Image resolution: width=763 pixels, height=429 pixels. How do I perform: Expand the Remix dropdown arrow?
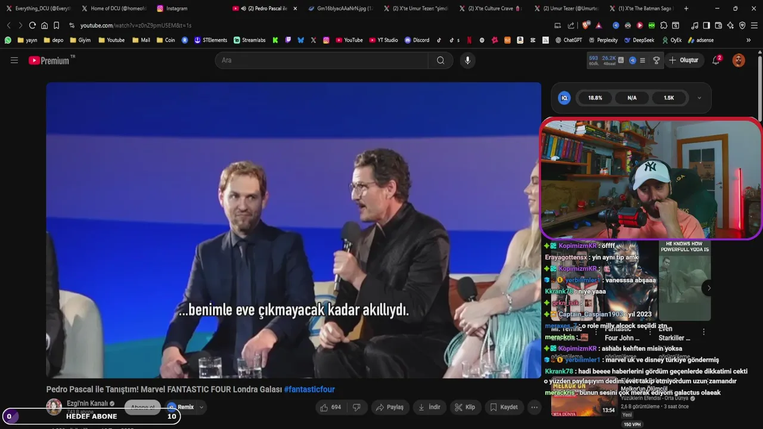point(201,407)
